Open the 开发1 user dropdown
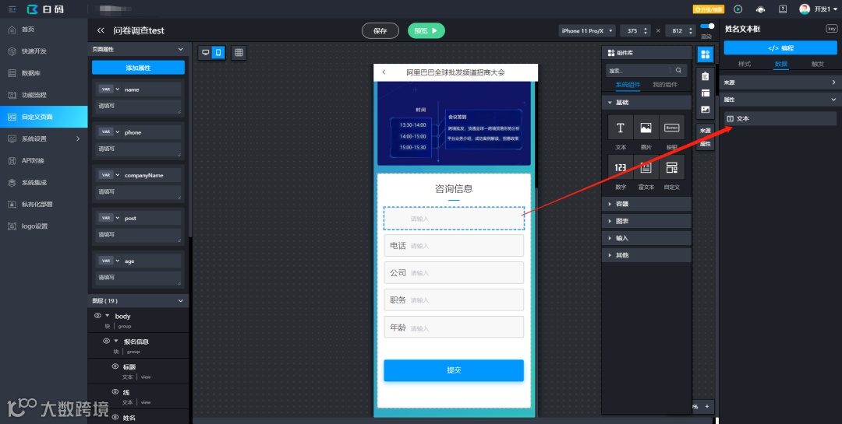The height and width of the screenshot is (424, 842). pyautogui.click(x=818, y=9)
